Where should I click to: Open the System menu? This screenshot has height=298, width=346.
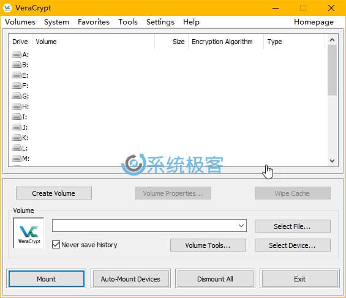56,22
